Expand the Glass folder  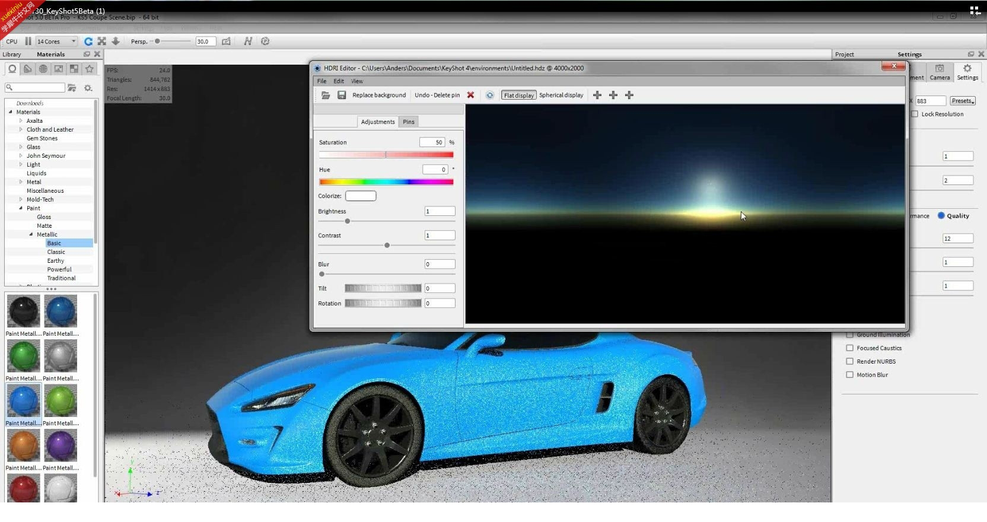21,147
